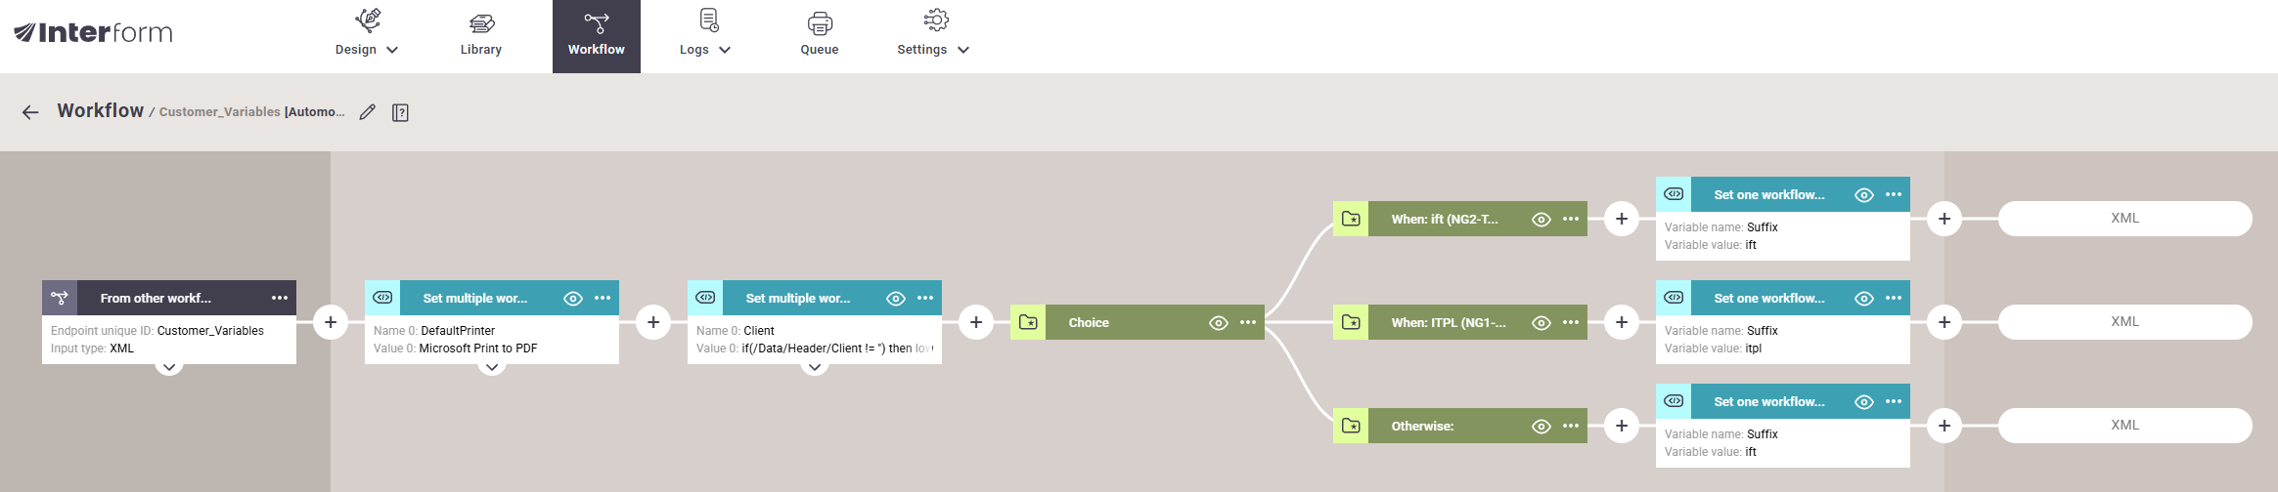Open the workflow help document icon
2278x492 pixels.
[x=400, y=112]
